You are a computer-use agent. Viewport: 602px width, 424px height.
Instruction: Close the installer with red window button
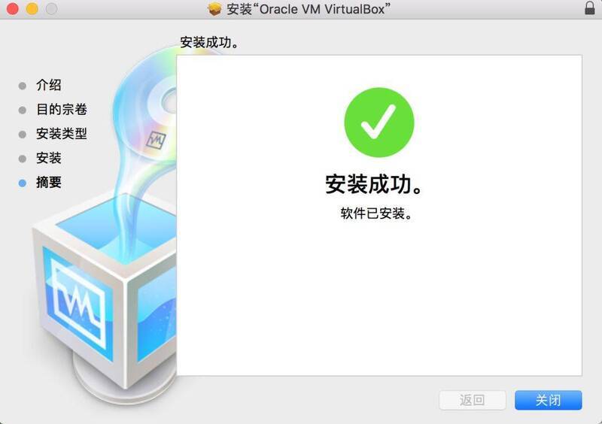point(13,8)
